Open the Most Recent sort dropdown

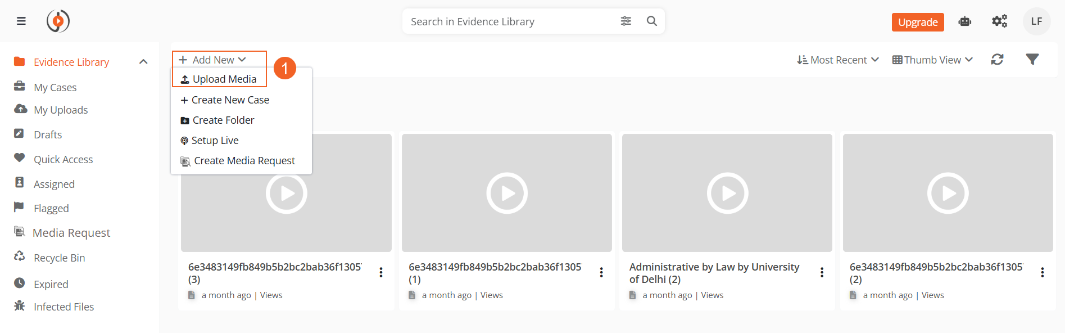pyautogui.click(x=837, y=60)
